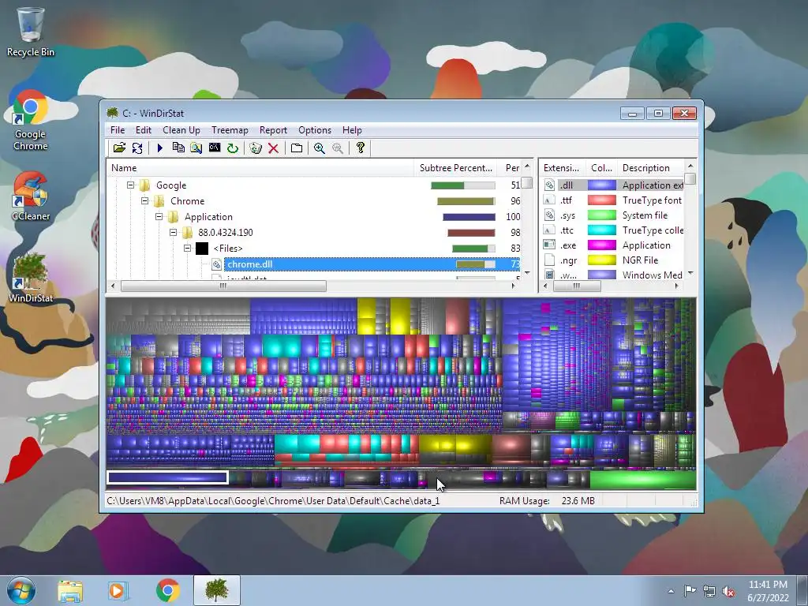Image resolution: width=808 pixels, height=606 pixels.
Task: Select the Application folder row
Action: [x=314, y=216]
